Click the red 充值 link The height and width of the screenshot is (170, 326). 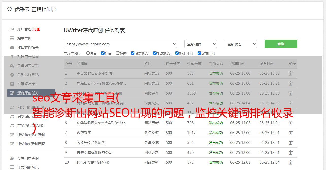36,29
